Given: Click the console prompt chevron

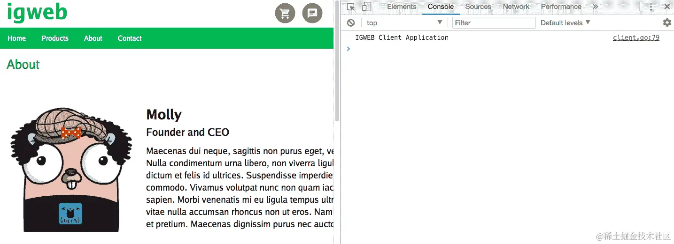Looking at the screenshot, I should [348, 48].
